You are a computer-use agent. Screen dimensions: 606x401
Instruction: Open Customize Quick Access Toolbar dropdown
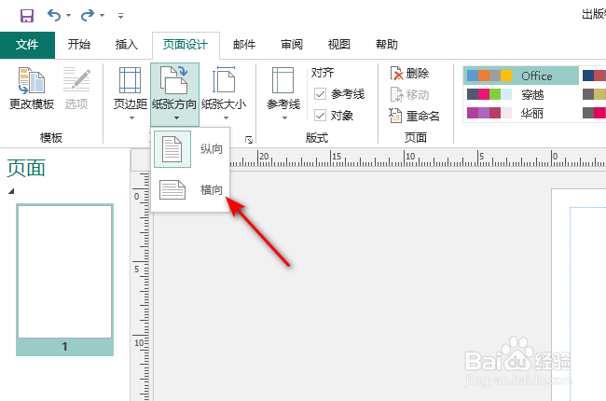click(x=120, y=16)
